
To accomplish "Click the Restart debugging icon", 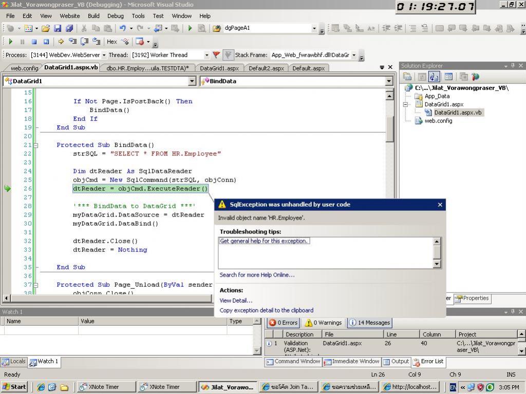I will tap(46, 42).
